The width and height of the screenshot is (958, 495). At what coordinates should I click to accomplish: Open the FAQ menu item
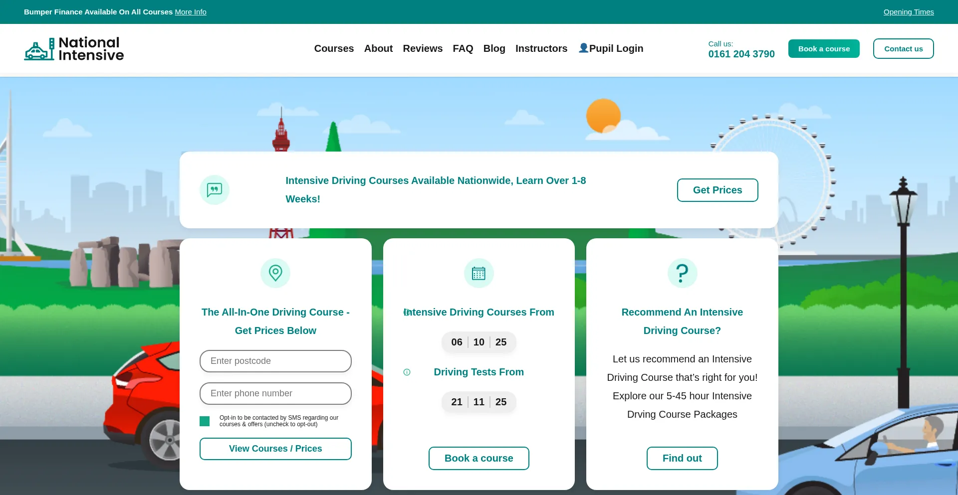click(463, 48)
